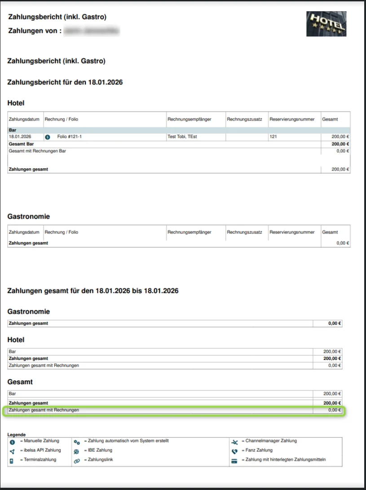Click the legend text '= Zahlung mit hinterlegten Zahlungsmitteln'
The height and width of the screenshot is (490, 366).
point(284,460)
